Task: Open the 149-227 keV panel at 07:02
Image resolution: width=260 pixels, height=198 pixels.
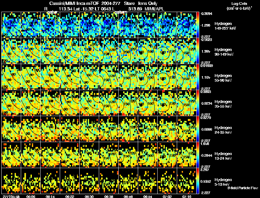Action: click(167, 25)
